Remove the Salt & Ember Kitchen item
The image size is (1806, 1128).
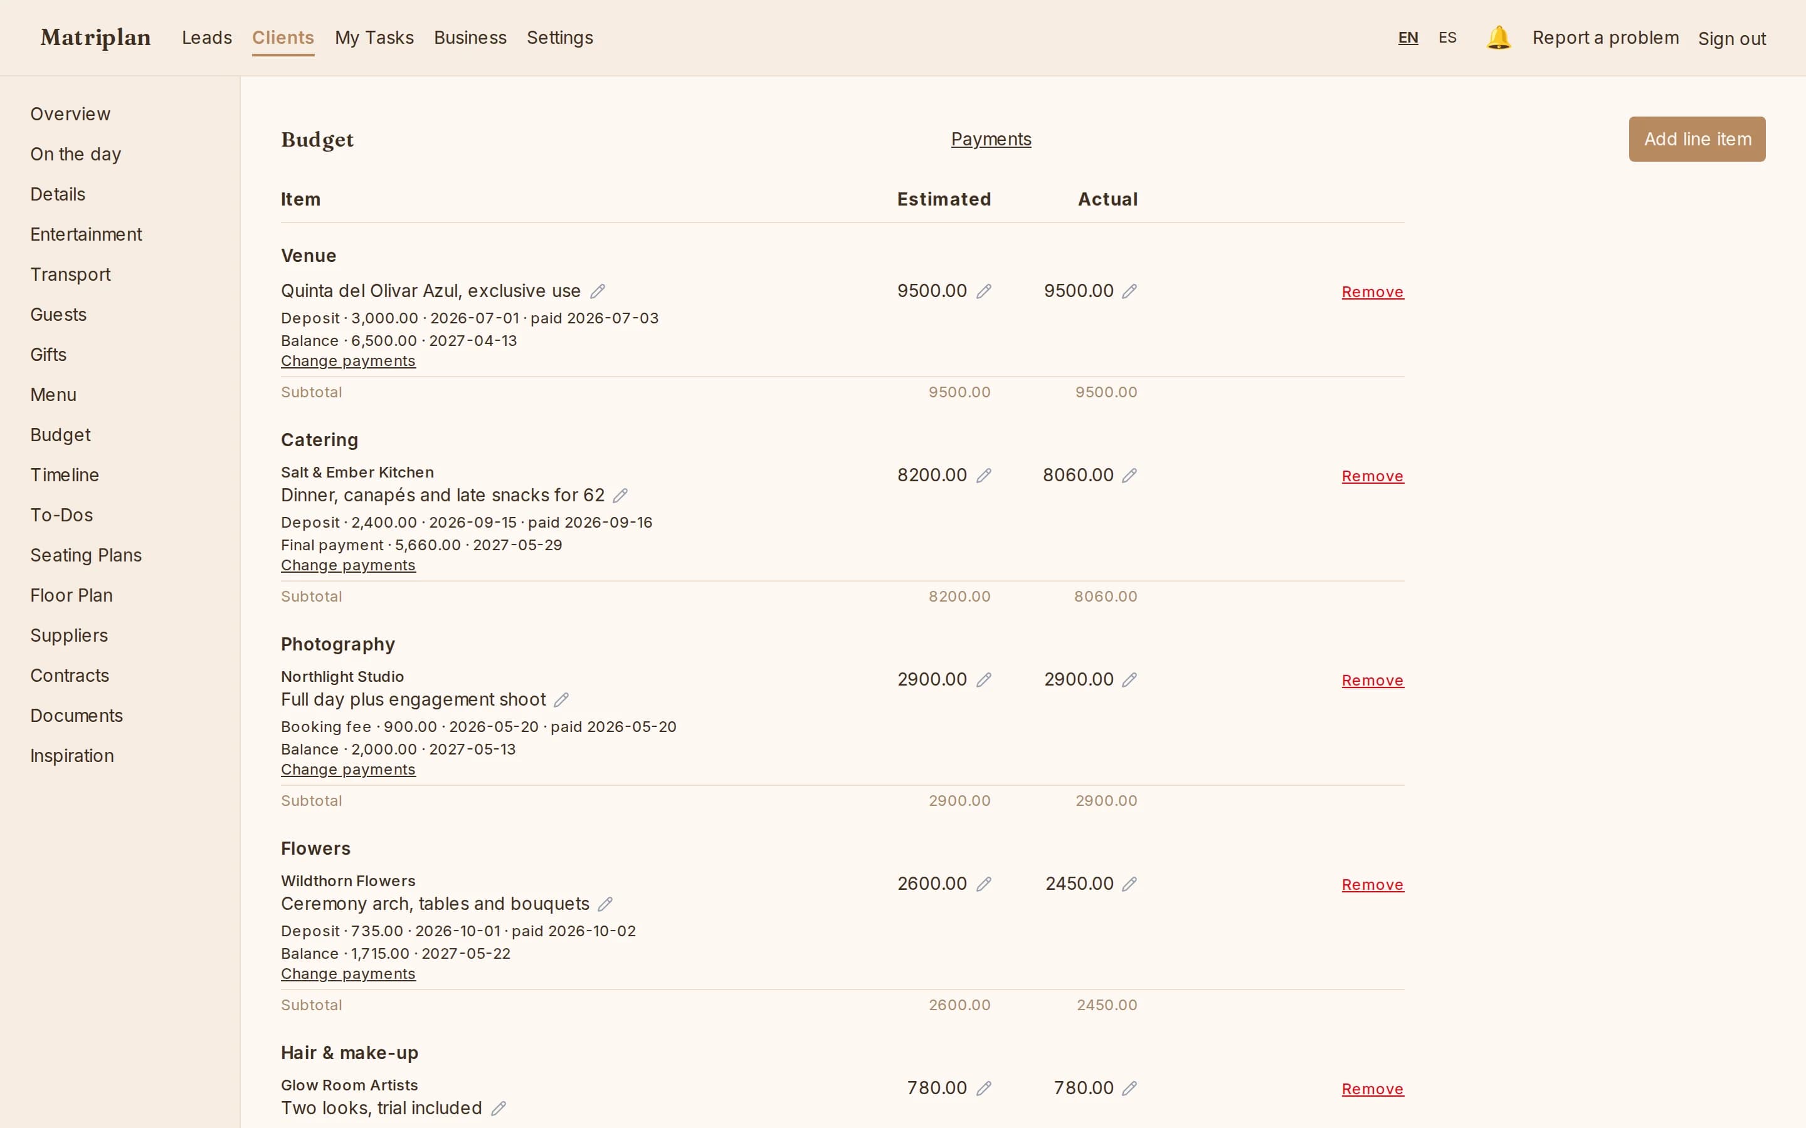1371,476
